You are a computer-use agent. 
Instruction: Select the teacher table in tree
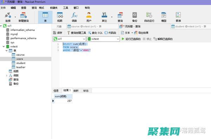tap(21, 67)
